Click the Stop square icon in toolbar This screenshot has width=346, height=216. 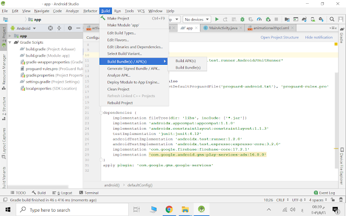point(276,19)
